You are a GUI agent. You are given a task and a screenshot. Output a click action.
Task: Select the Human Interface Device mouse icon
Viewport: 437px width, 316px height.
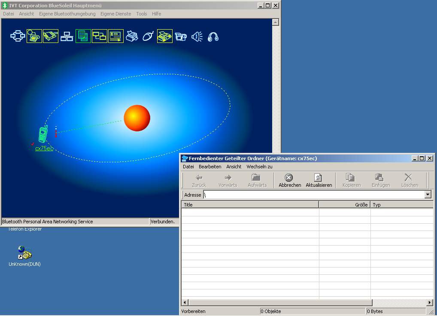148,36
